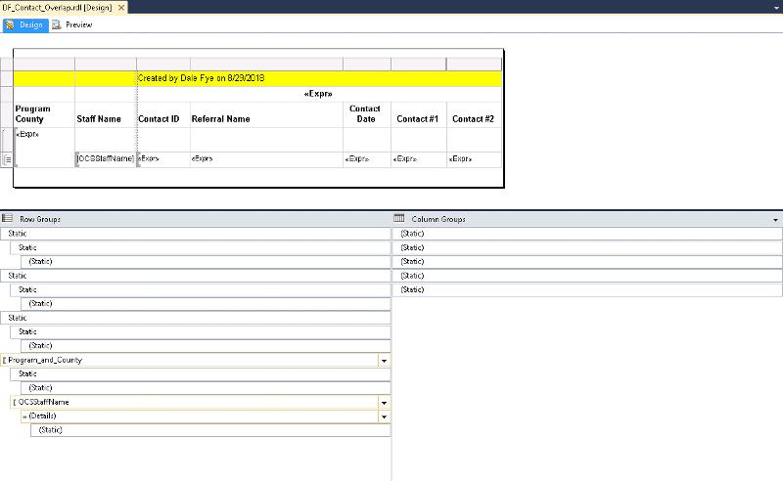Select the "Staff Name" header cell
Image resolution: width=783 pixels, height=481 pixels.
[106, 114]
